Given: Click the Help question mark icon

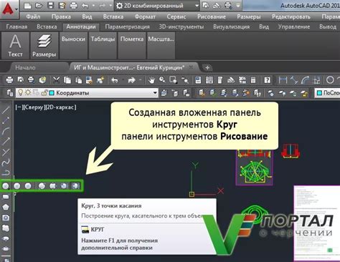Looking at the screenshot, I should pyautogui.click(x=267, y=80).
